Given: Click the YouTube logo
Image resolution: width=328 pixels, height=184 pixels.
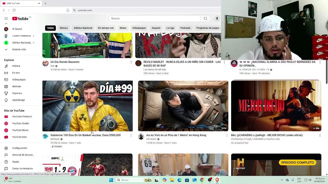Looking at the screenshot, I should 20,19.
